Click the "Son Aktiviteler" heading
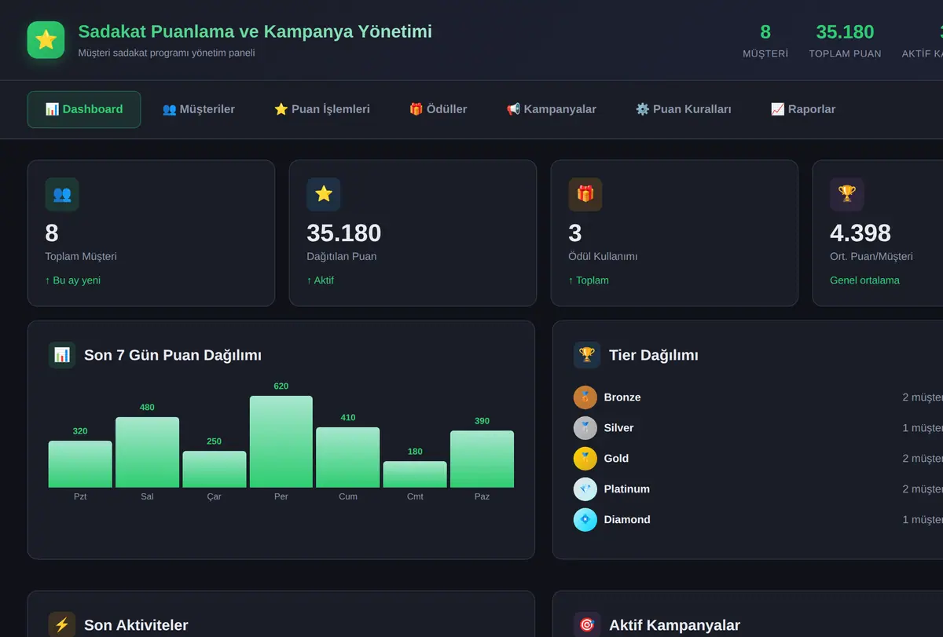This screenshot has height=637, width=943. tap(136, 625)
